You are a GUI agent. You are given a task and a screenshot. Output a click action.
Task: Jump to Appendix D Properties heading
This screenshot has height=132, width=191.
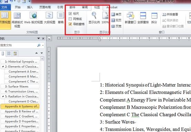20,121
